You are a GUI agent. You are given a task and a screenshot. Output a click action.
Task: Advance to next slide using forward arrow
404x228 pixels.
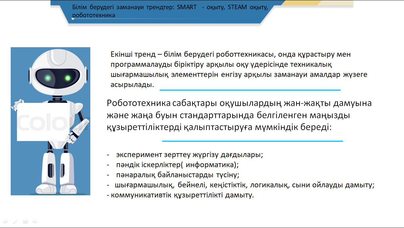35,221
